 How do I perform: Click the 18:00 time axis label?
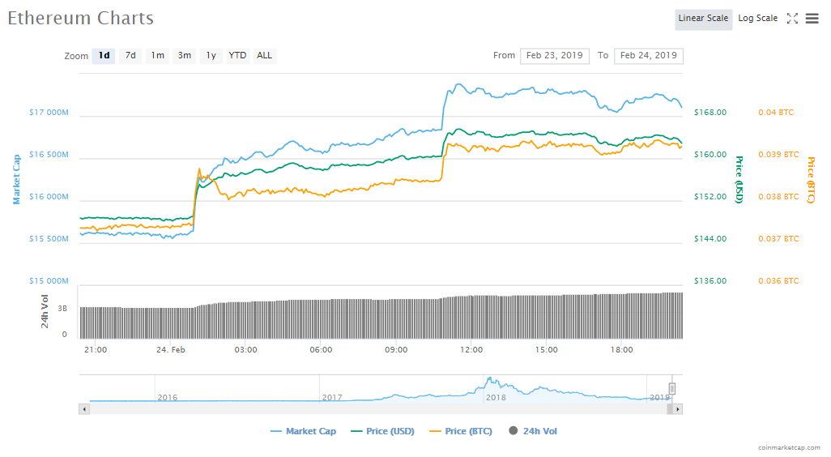(621, 350)
